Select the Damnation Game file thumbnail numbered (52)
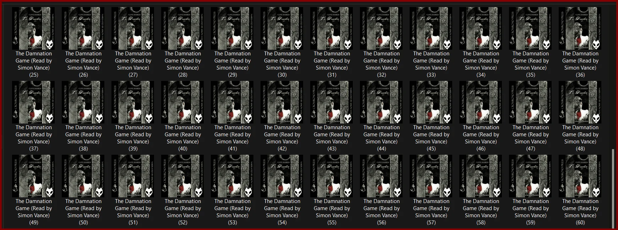 [x=183, y=176]
